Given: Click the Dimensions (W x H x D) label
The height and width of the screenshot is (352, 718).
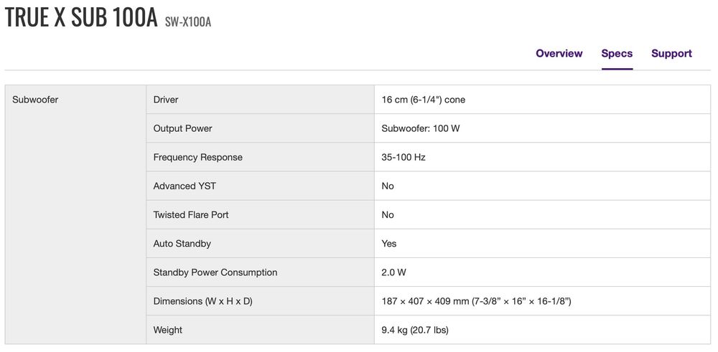Looking at the screenshot, I should 202,301.
